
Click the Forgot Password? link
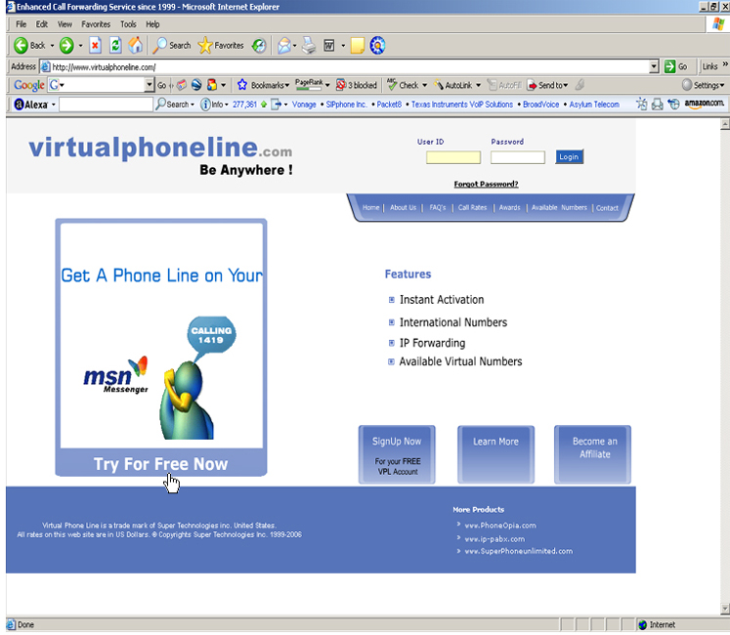coord(486,185)
